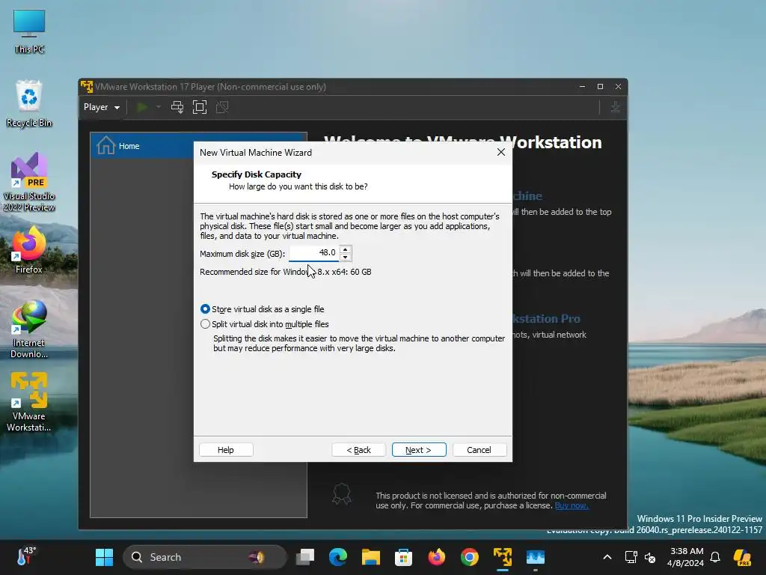This screenshot has width=766, height=575.
Task: Select Store virtual disk as a single file
Action: [x=263, y=309]
